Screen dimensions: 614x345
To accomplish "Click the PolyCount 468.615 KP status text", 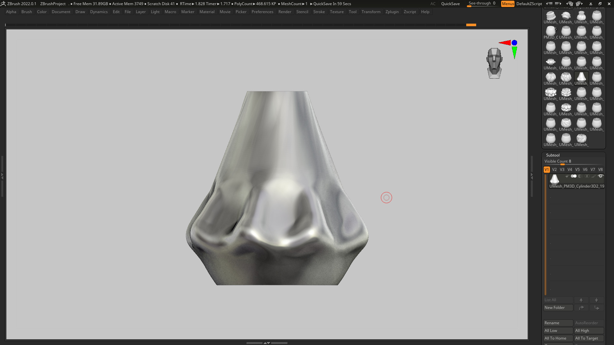I will [255, 4].
